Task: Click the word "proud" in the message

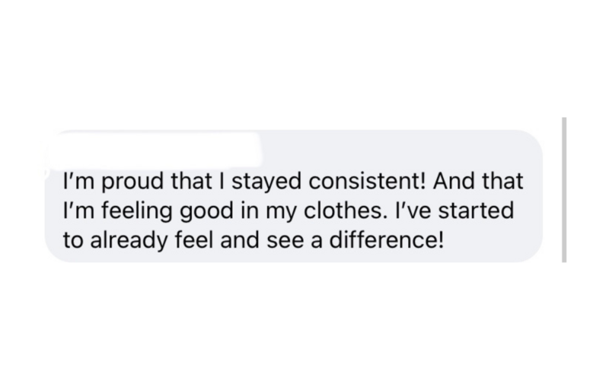Action: tap(132, 182)
